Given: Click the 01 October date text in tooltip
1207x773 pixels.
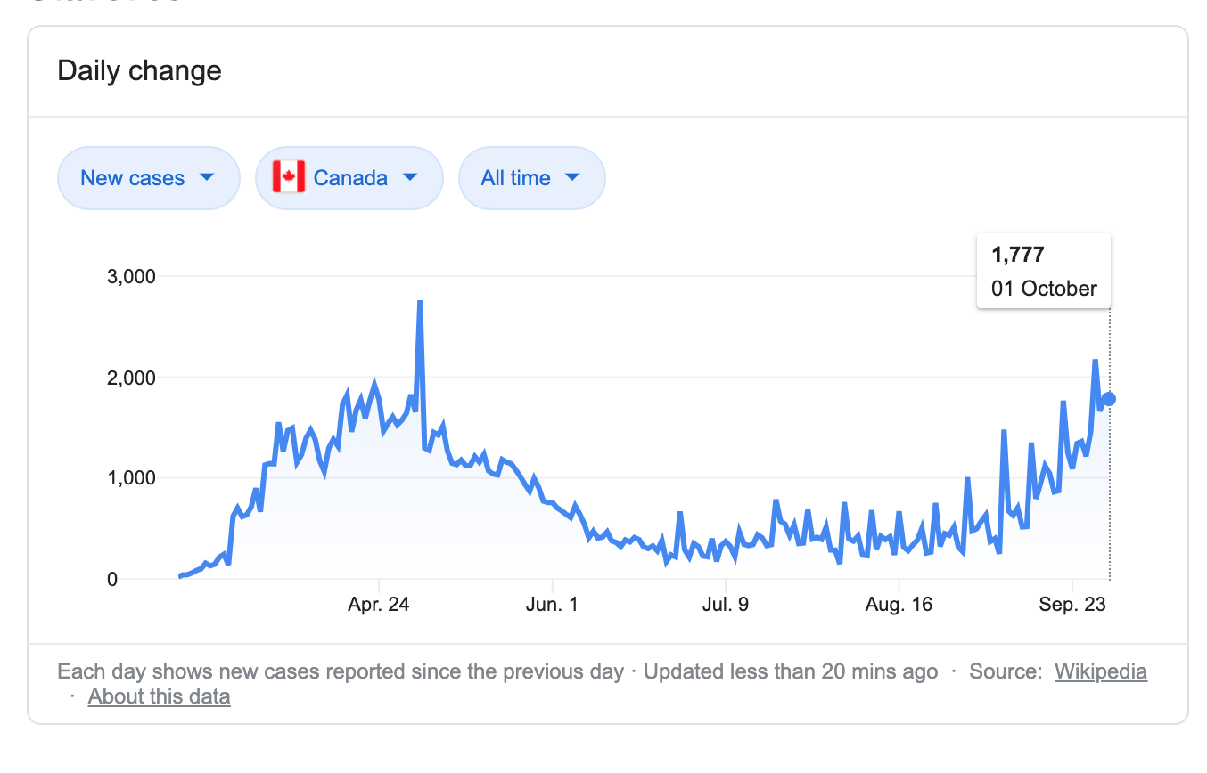Looking at the screenshot, I should pyautogui.click(x=1044, y=289).
